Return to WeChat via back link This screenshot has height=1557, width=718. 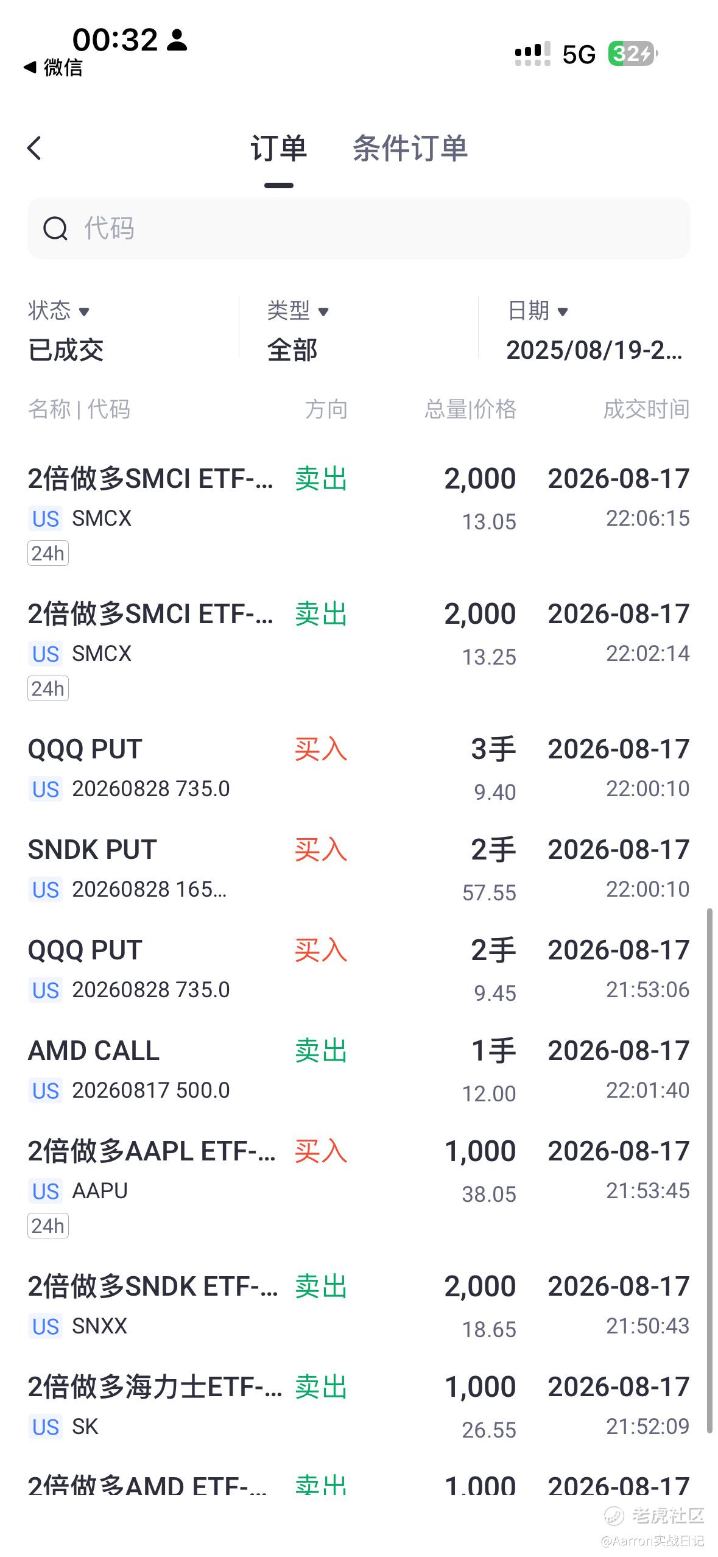tap(53, 67)
